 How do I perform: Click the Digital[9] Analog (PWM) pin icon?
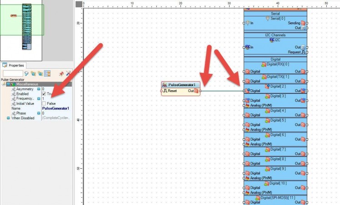(x=247, y=178)
